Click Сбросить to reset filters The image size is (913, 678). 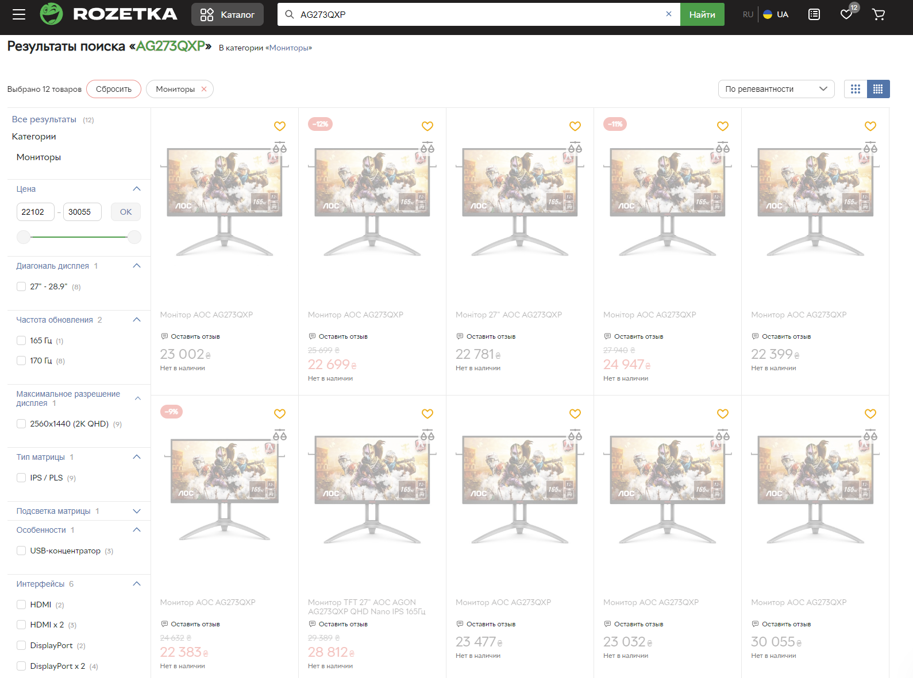tap(114, 89)
